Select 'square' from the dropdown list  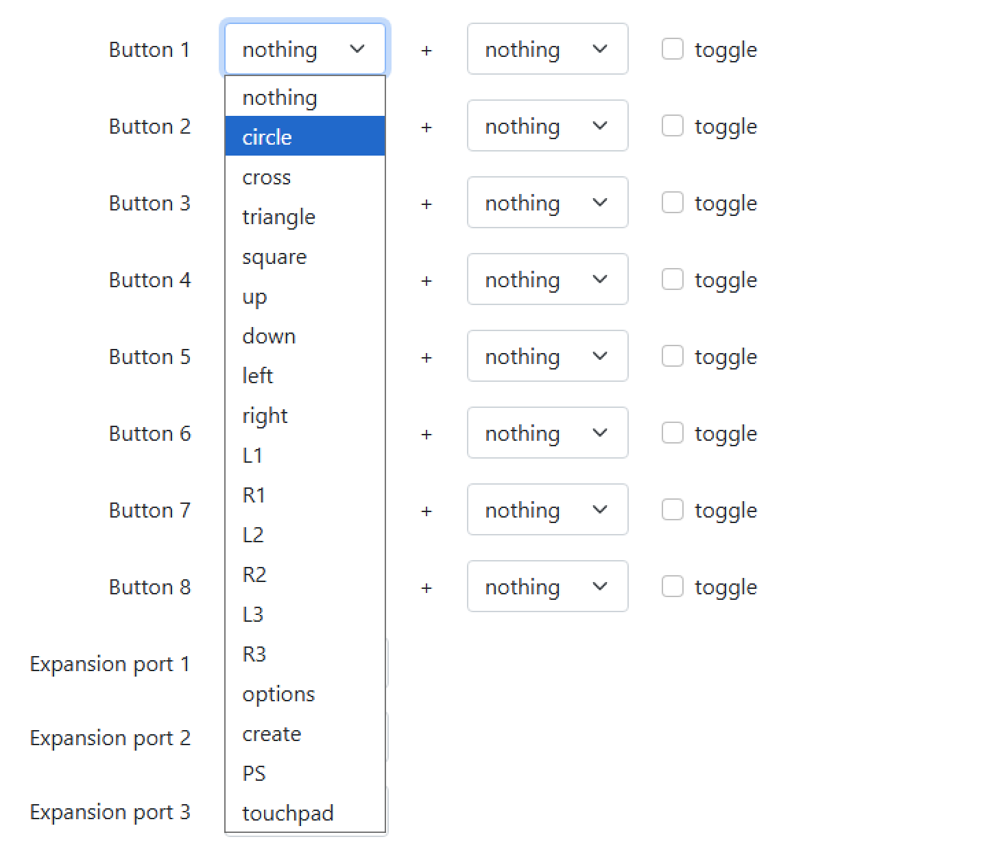(305, 256)
